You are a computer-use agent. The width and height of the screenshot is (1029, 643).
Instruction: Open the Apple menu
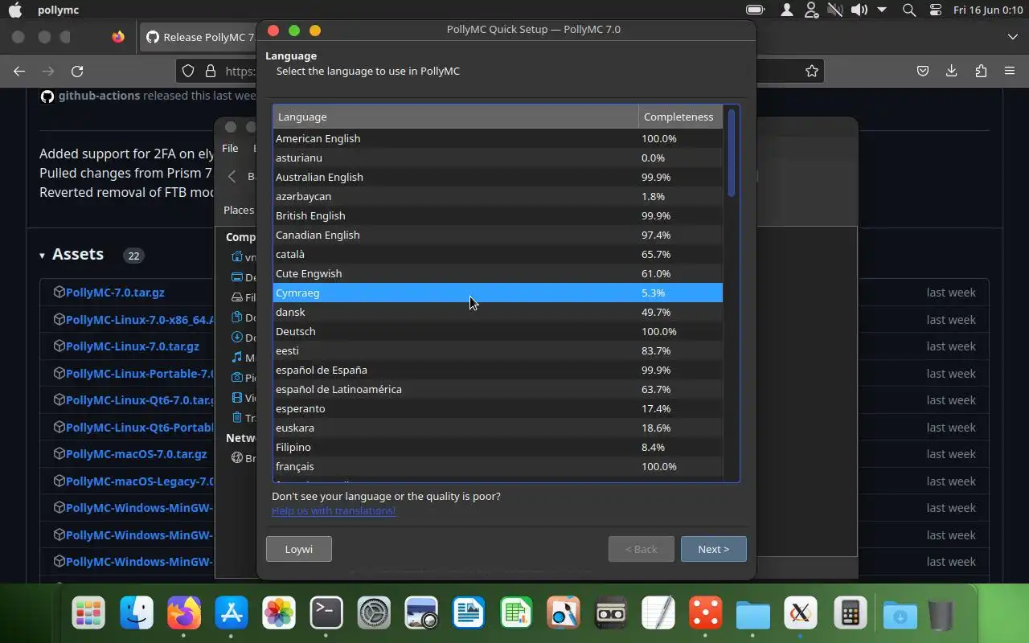pos(14,10)
